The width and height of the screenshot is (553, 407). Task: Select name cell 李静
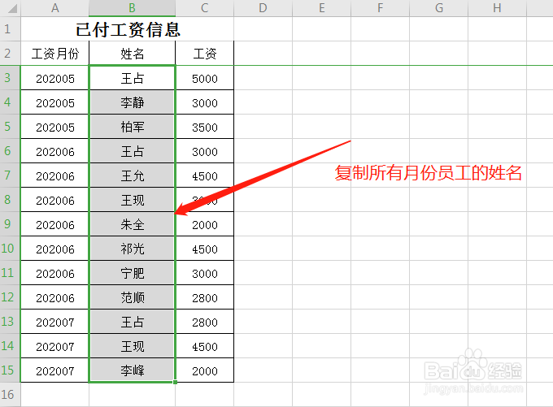click(132, 102)
